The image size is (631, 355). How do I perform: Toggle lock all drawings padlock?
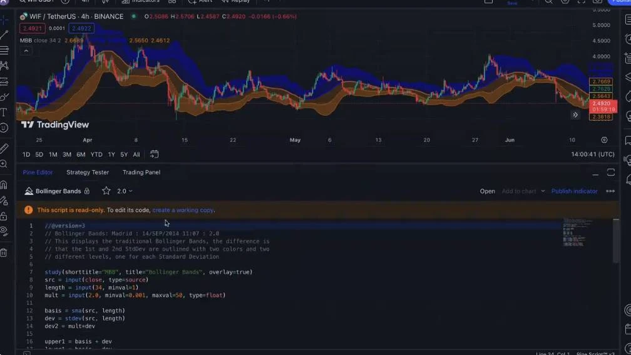click(x=4, y=216)
